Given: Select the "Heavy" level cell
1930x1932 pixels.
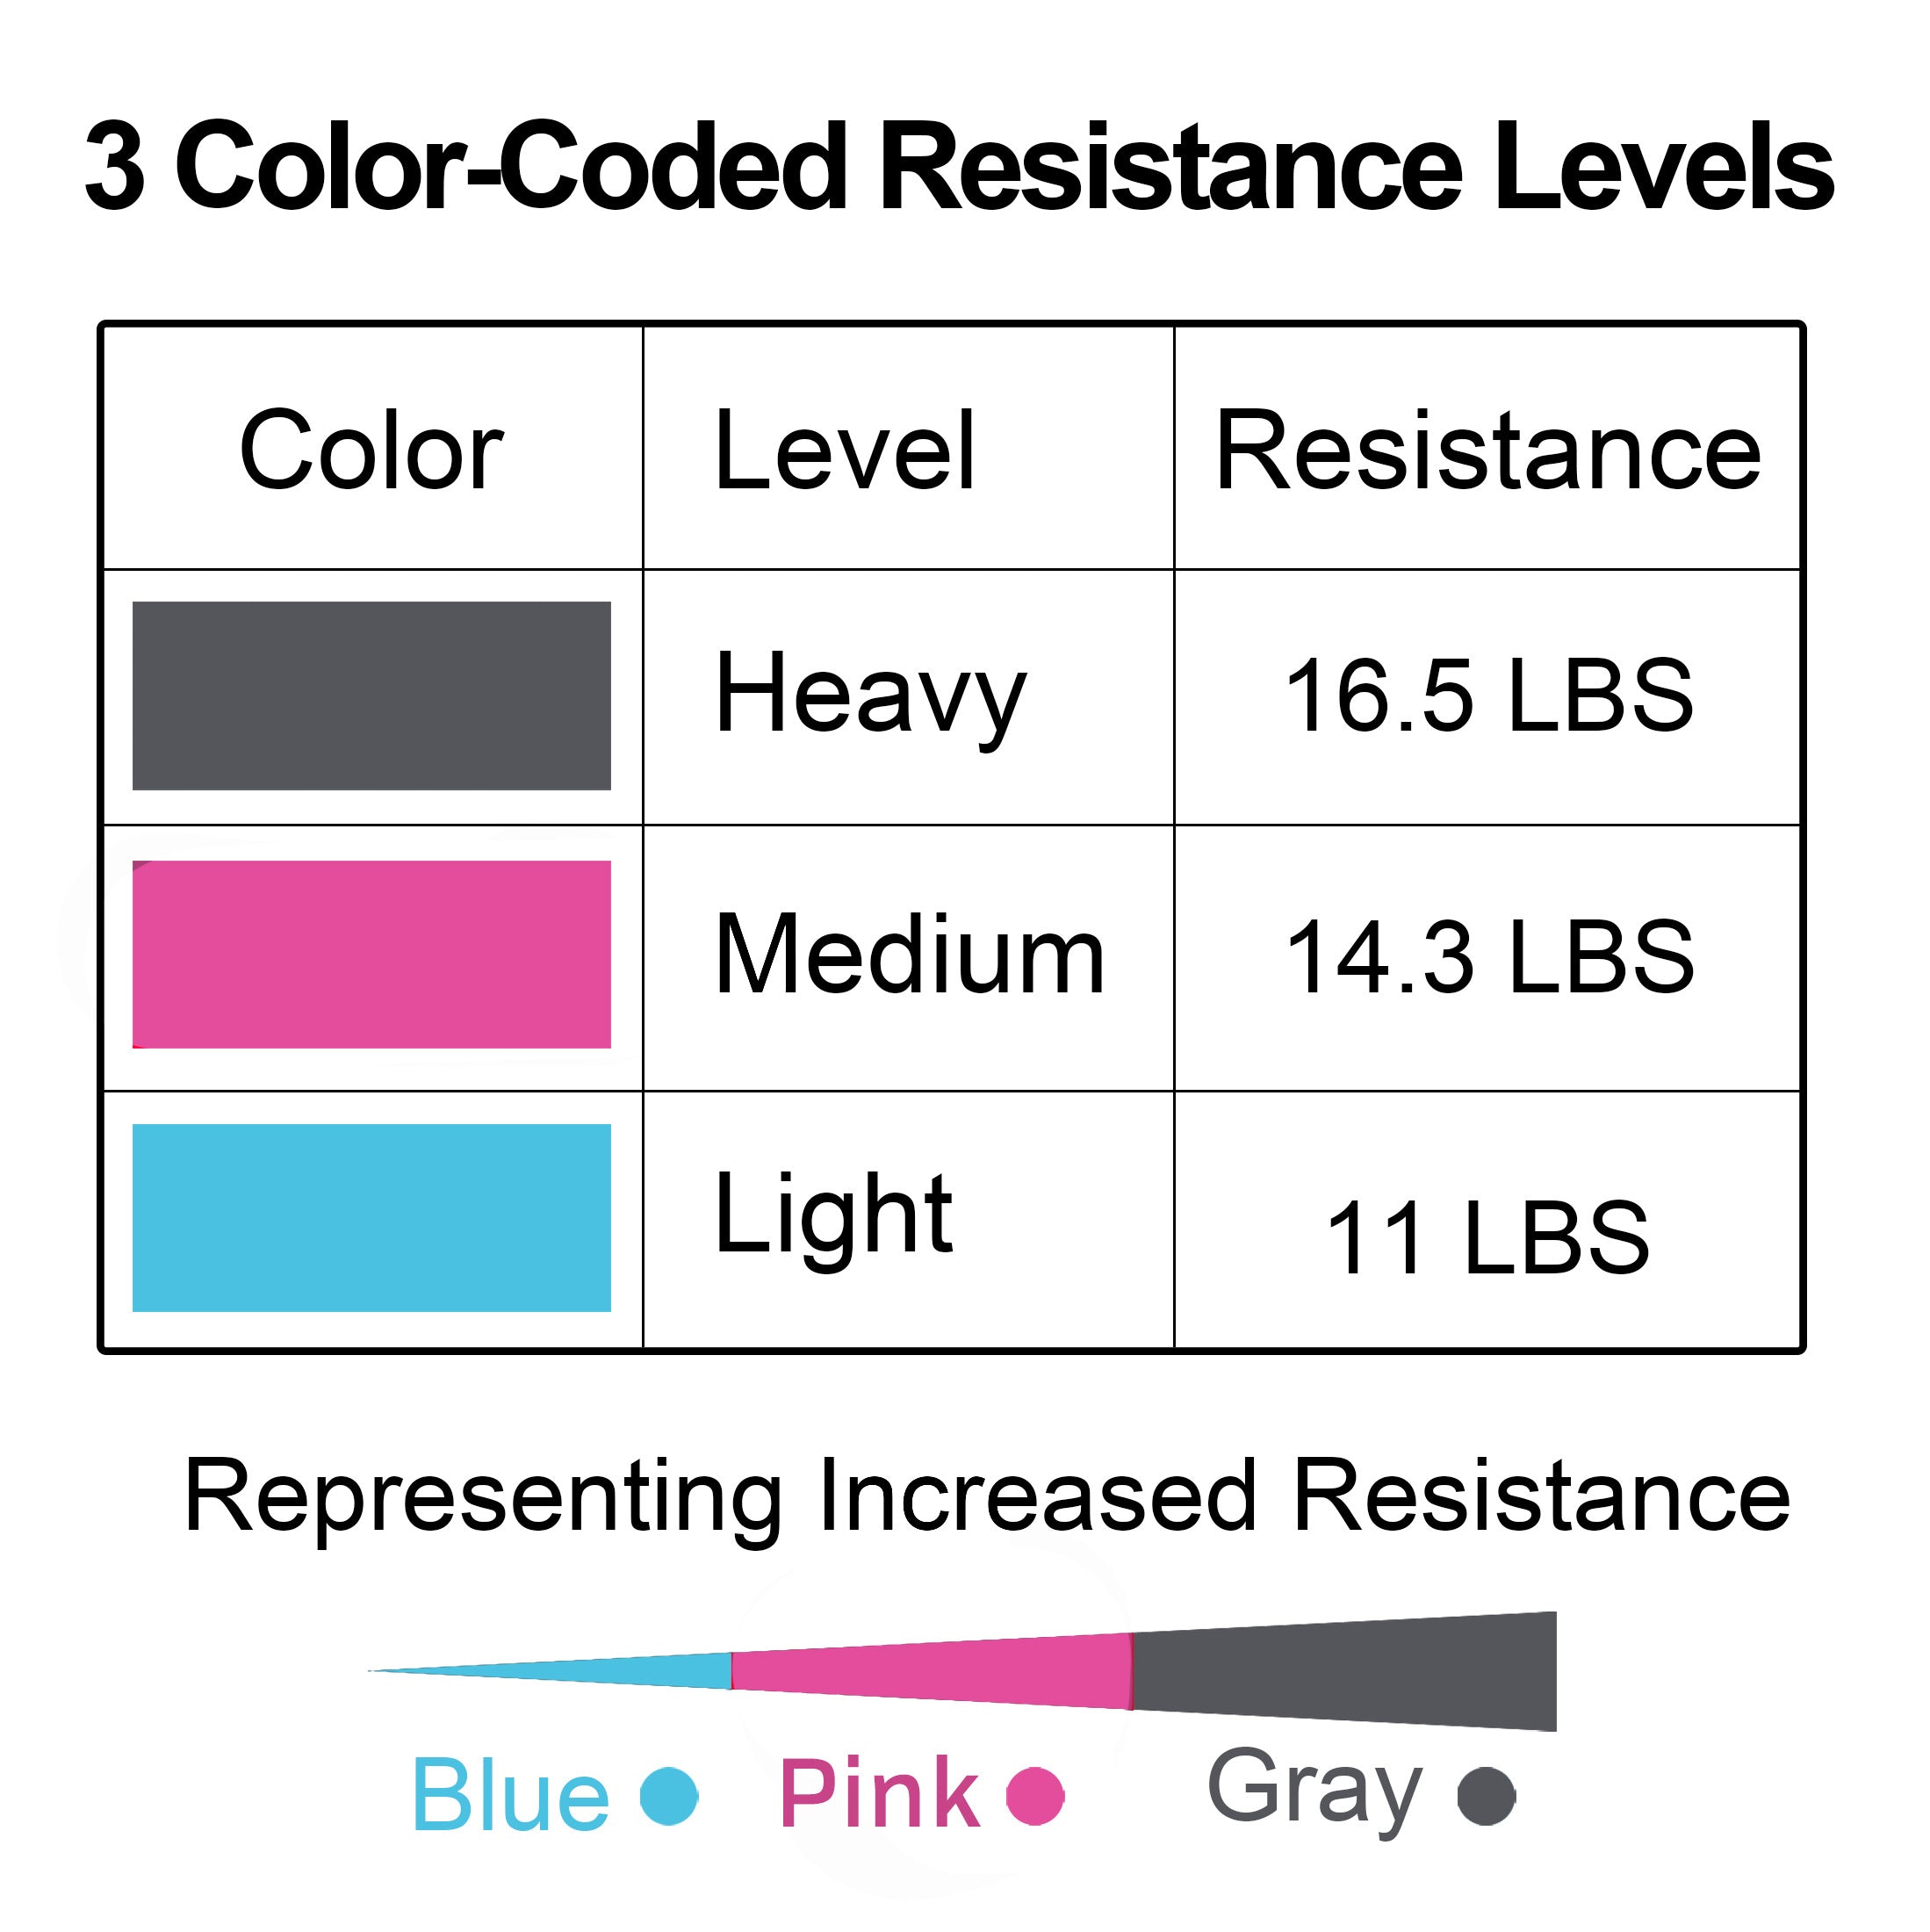Looking at the screenshot, I should point(870,695).
